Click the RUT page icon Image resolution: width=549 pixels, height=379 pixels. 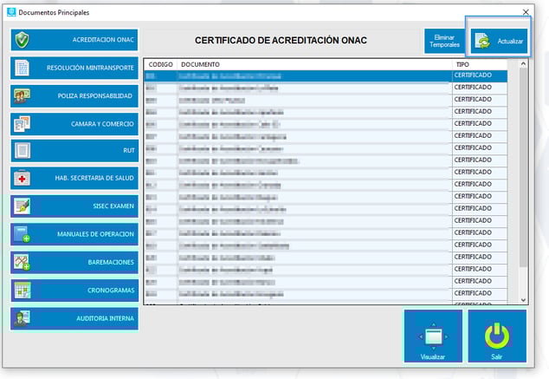(x=22, y=151)
